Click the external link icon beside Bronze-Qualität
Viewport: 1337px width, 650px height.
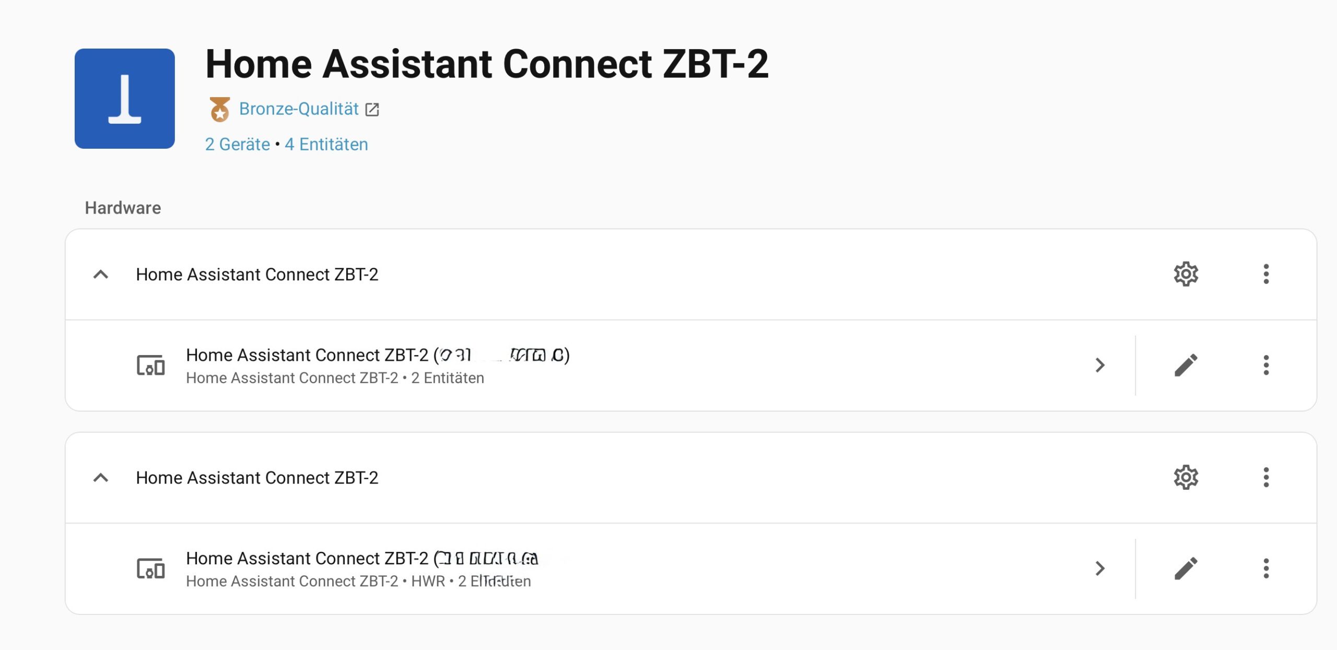pos(372,110)
